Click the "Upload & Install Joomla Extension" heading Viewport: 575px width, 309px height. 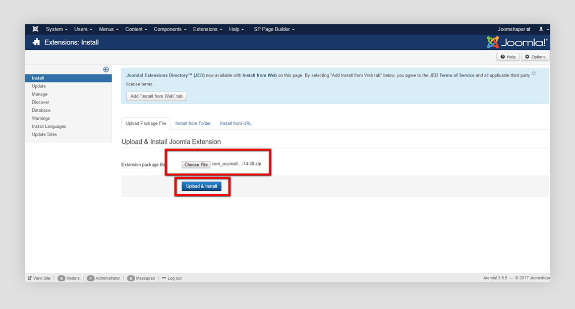(171, 142)
